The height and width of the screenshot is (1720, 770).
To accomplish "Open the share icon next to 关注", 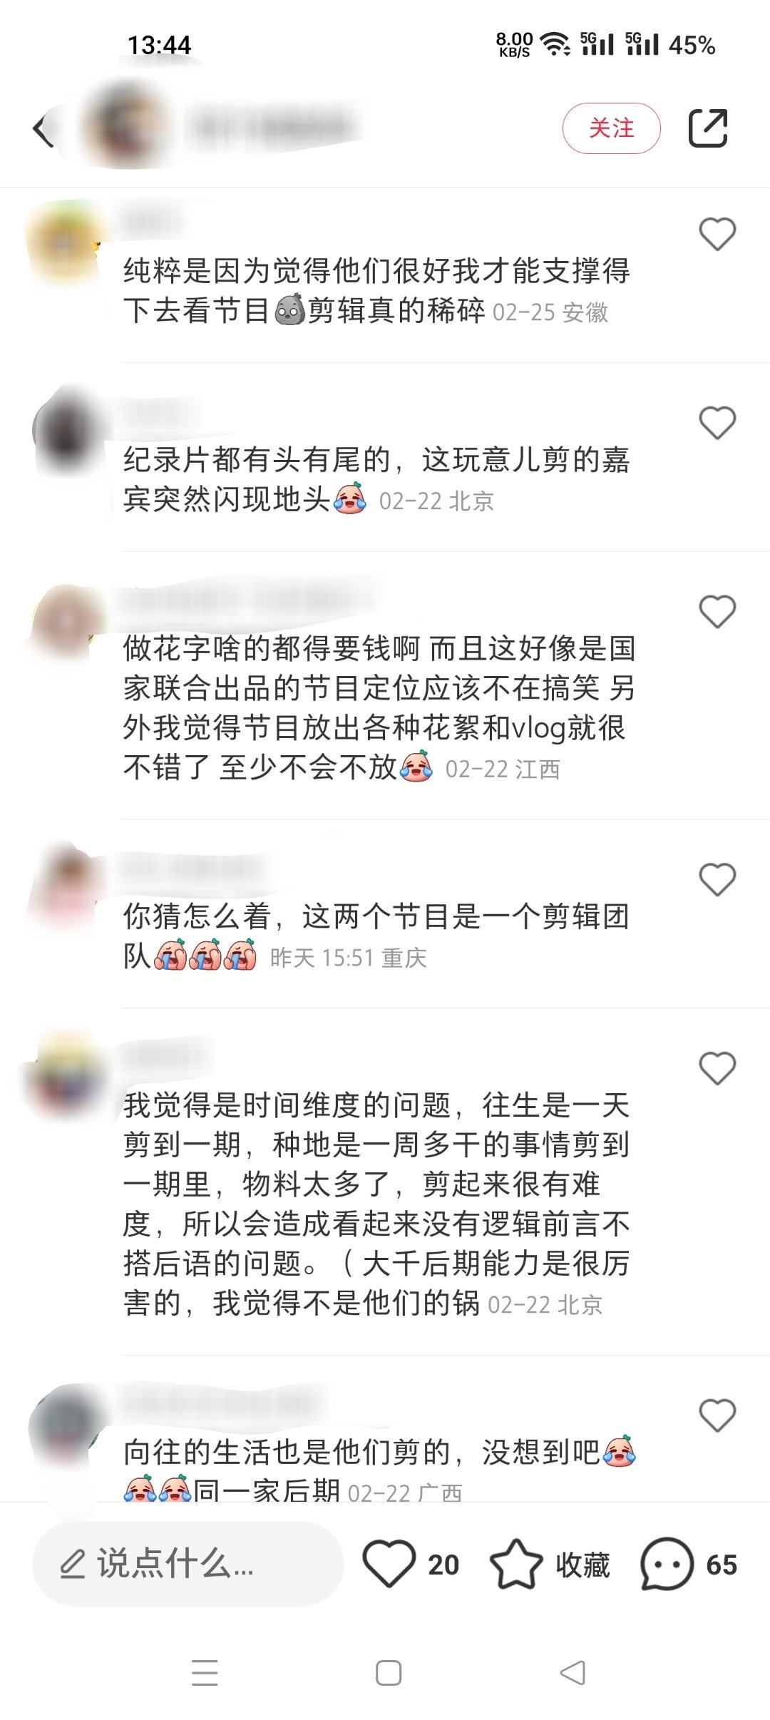I will click(x=708, y=128).
